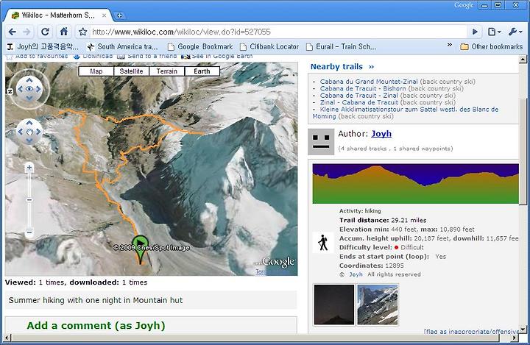
Task: Pan map left with move joystick arrow
Action: tap(21, 132)
